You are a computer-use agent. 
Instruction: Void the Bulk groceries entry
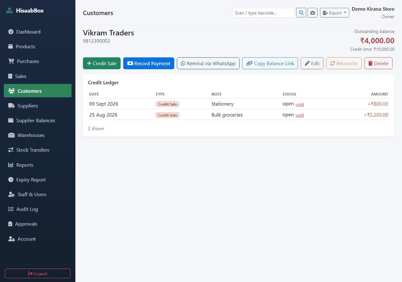coord(299,115)
